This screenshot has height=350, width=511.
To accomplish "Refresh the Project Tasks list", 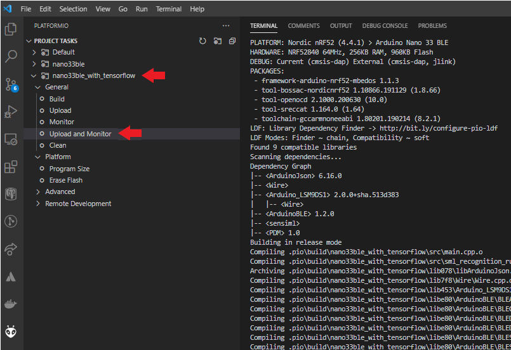I will [202, 41].
